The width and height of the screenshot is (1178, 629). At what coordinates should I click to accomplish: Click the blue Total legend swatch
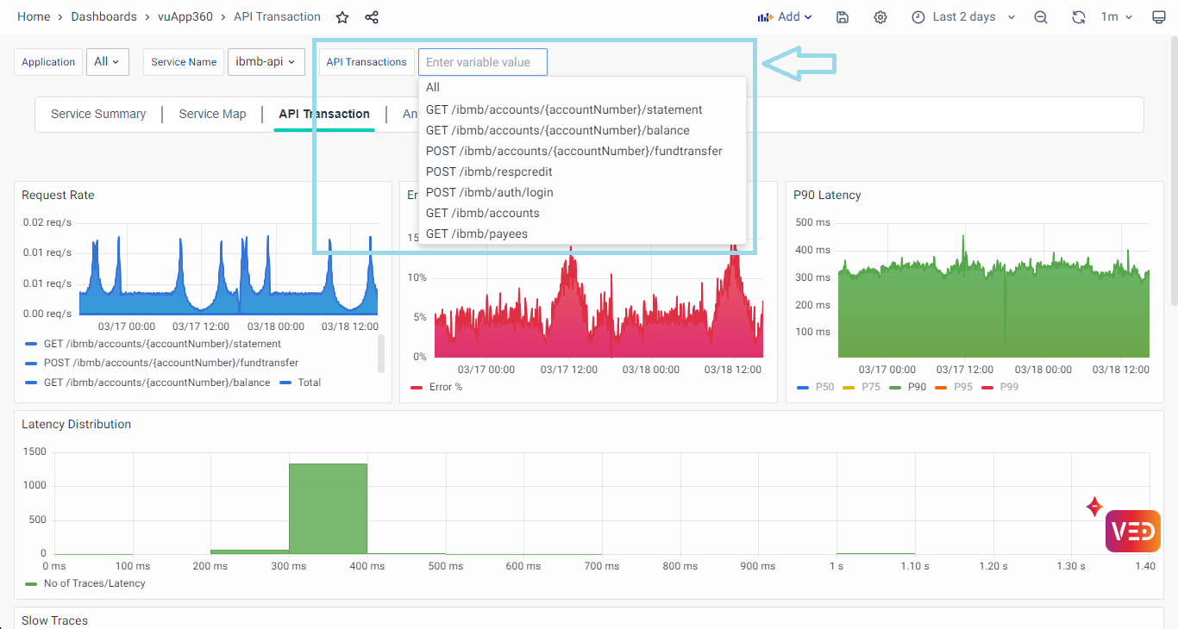click(285, 383)
